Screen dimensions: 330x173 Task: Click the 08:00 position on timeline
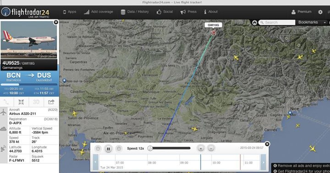pos(152,163)
